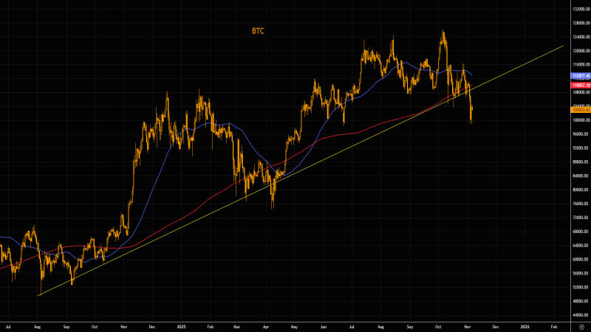Click the 2025 label on time axis
This screenshot has width=591, height=332.
click(182, 325)
